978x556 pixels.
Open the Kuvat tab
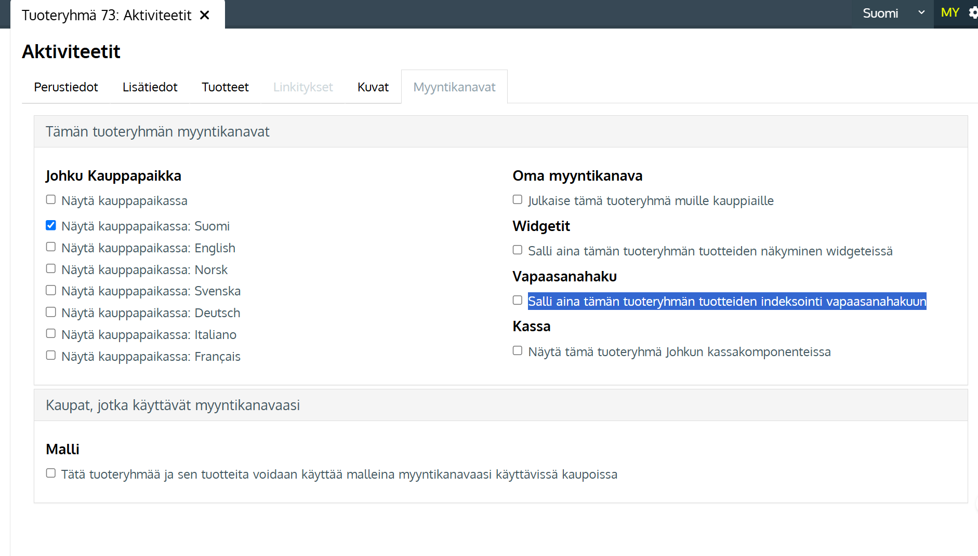tap(373, 87)
